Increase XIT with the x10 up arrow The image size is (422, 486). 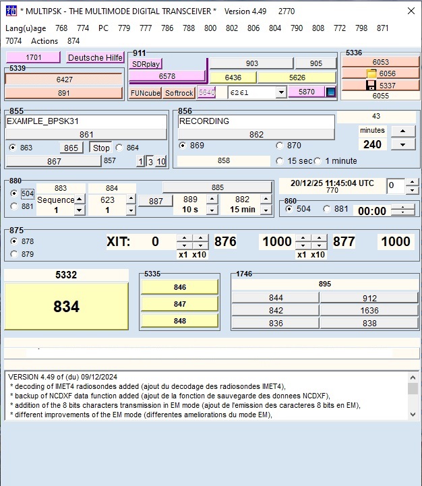pos(201,238)
